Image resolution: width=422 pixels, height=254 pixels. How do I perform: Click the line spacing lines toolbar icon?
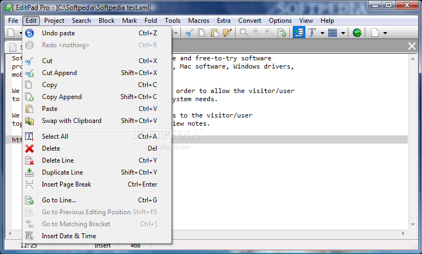point(333,33)
